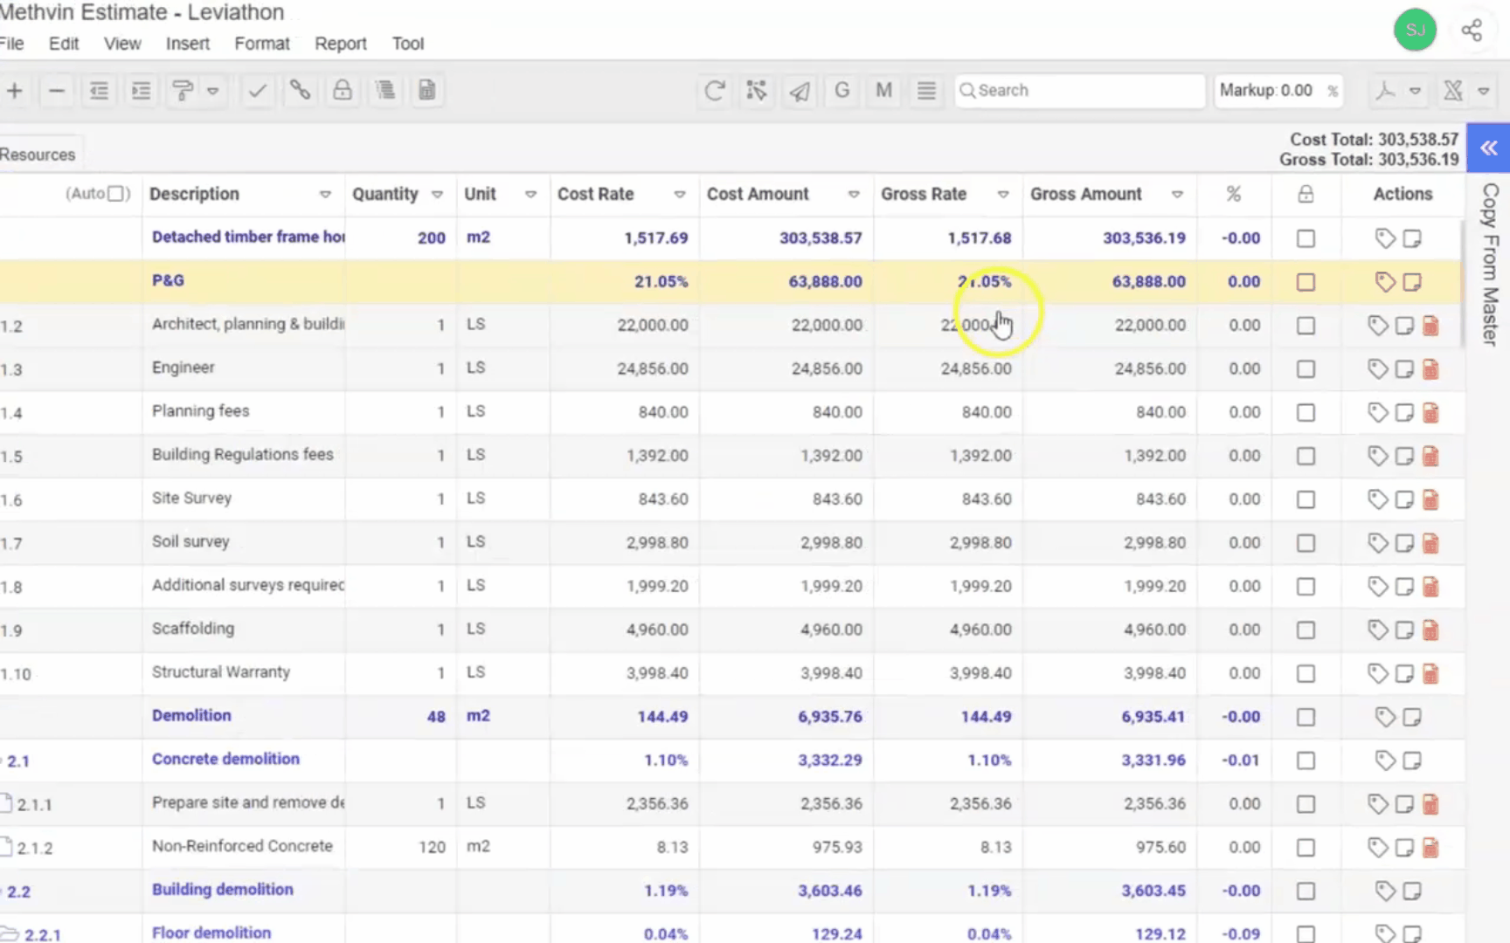Open the Insert menu
Image resolution: width=1510 pixels, height=943 pixels.
(x=187, y=44)
